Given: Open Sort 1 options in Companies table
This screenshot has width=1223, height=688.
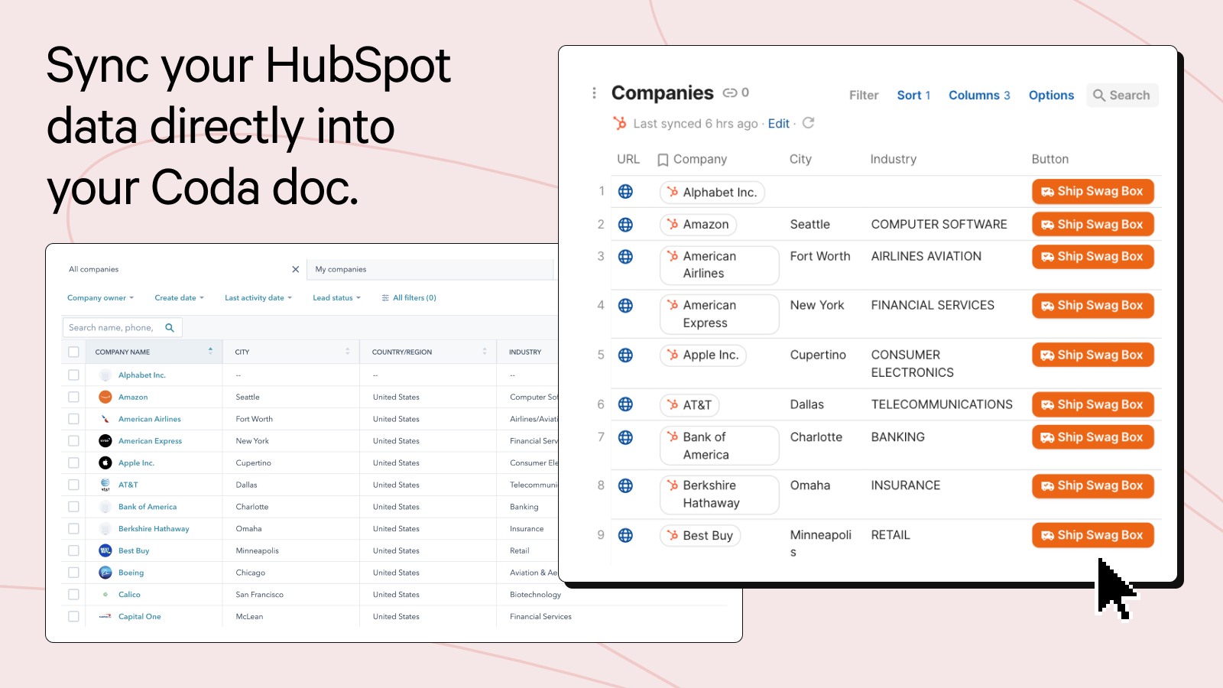Looking at the screenshot, I should pyautogui.click(x=913, y=95).
